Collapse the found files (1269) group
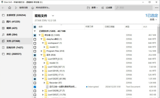 click(x=35, y=31)
